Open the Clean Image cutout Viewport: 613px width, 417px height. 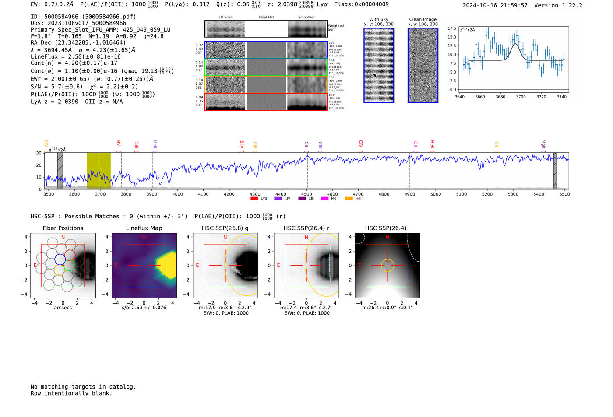pos(423,65)
